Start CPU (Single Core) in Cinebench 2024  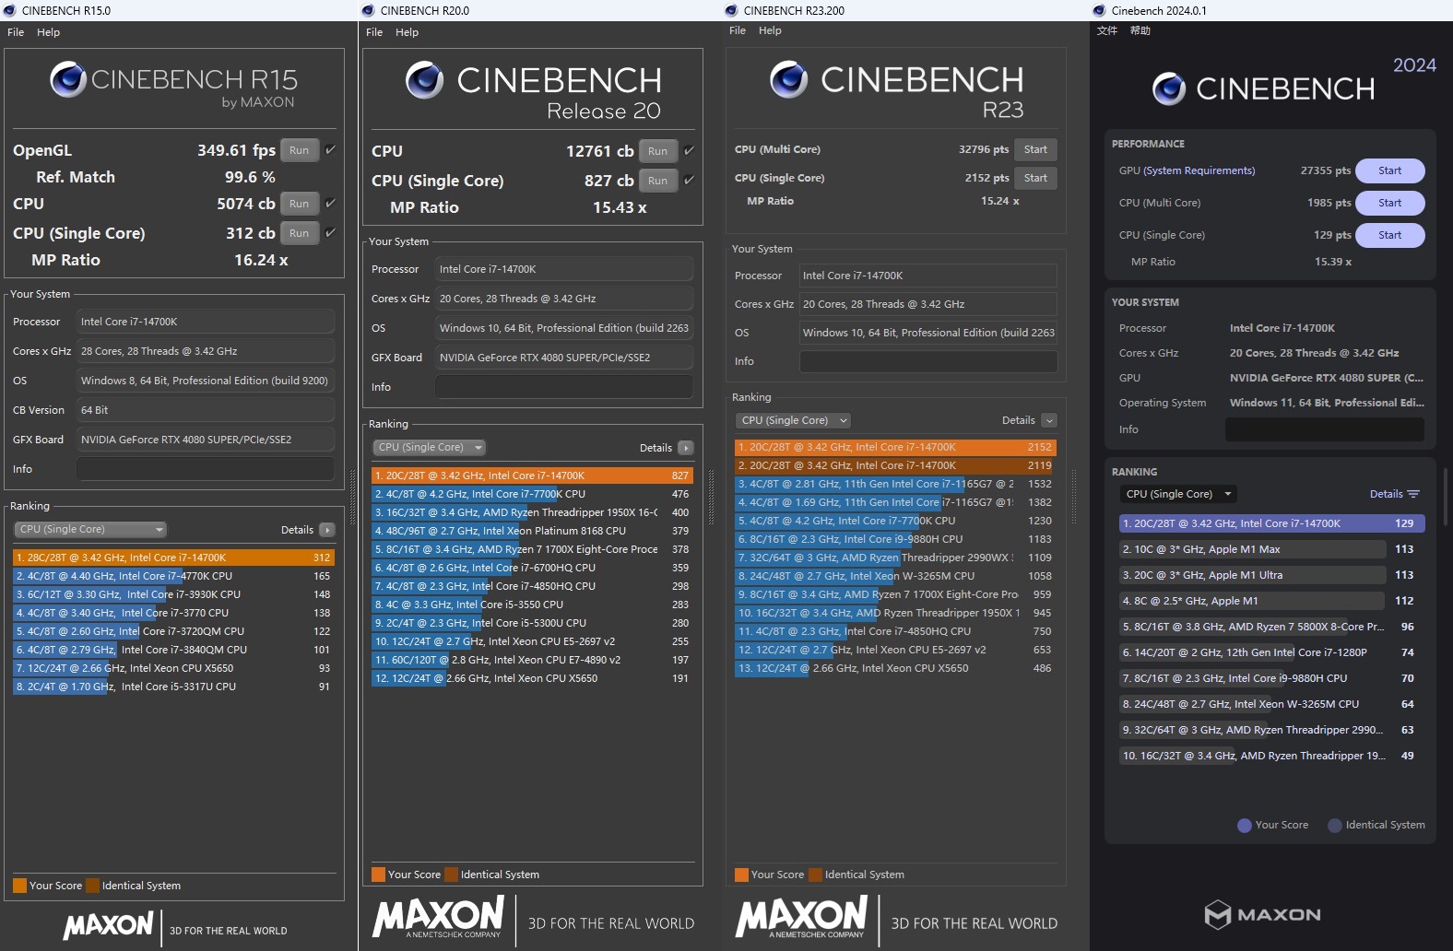[x=1390, y=235]
